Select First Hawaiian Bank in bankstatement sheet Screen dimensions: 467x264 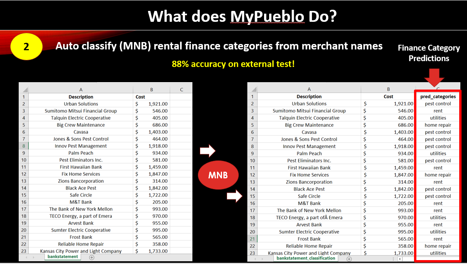[x=81, y=167]
